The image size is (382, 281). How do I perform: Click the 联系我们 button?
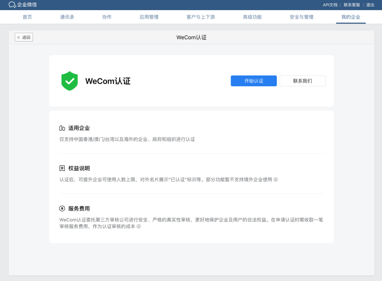pos(302,81)
